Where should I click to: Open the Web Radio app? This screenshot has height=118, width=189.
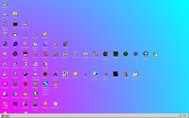(x=25, y=24)
